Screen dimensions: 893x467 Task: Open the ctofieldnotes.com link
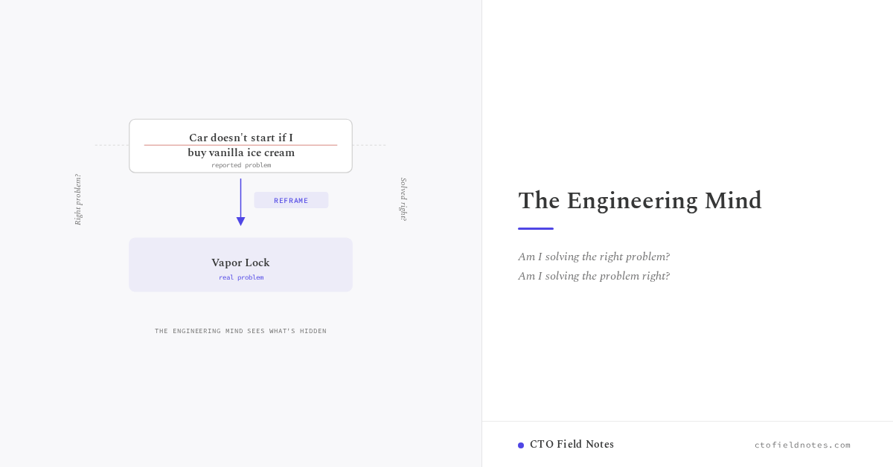[802, 445]
